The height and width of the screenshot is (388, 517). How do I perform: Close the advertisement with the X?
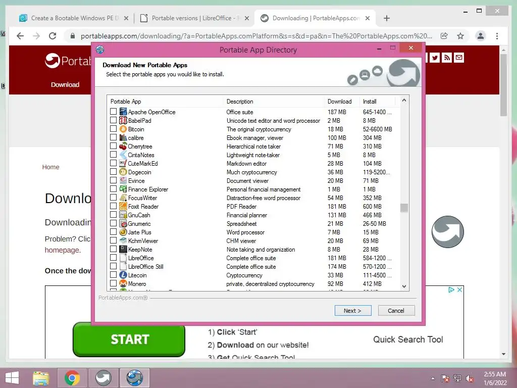459,289
